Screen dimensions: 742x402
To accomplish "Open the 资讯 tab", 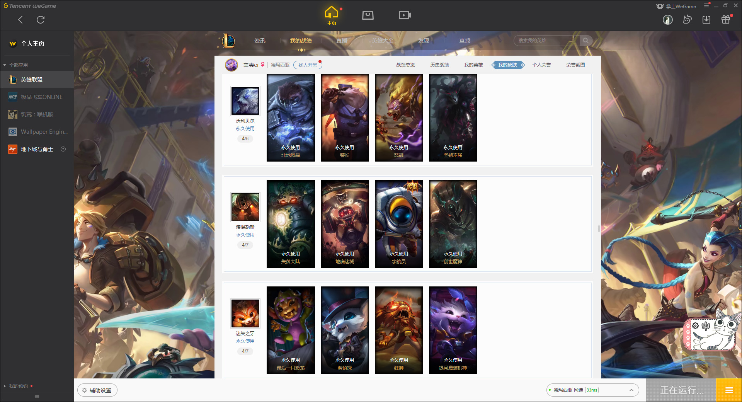I will [x=260, y=41].
